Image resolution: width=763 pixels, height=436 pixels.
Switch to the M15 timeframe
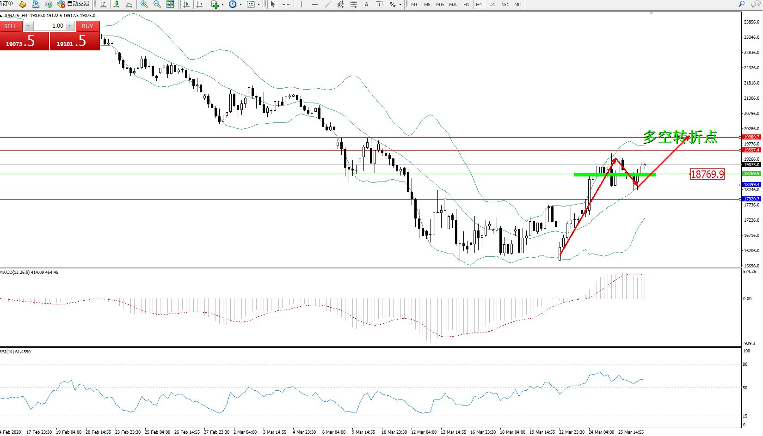pyautogui.click(x=440, y=5)
